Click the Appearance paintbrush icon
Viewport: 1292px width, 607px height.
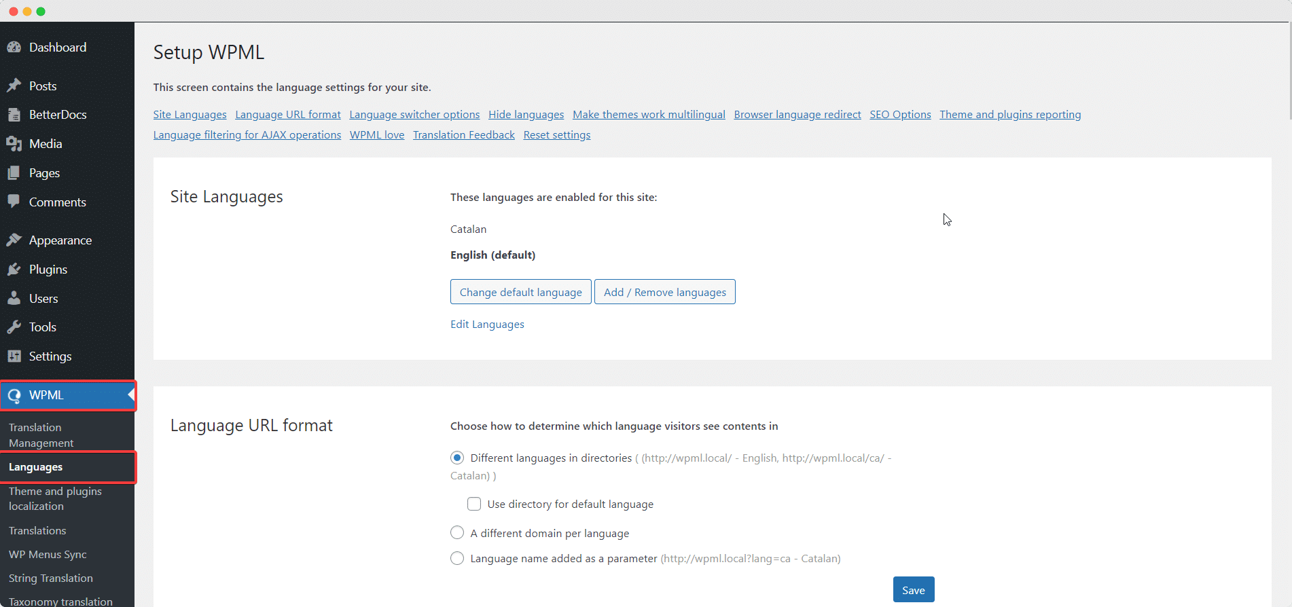pyautogui.click(x=14, y=240)
